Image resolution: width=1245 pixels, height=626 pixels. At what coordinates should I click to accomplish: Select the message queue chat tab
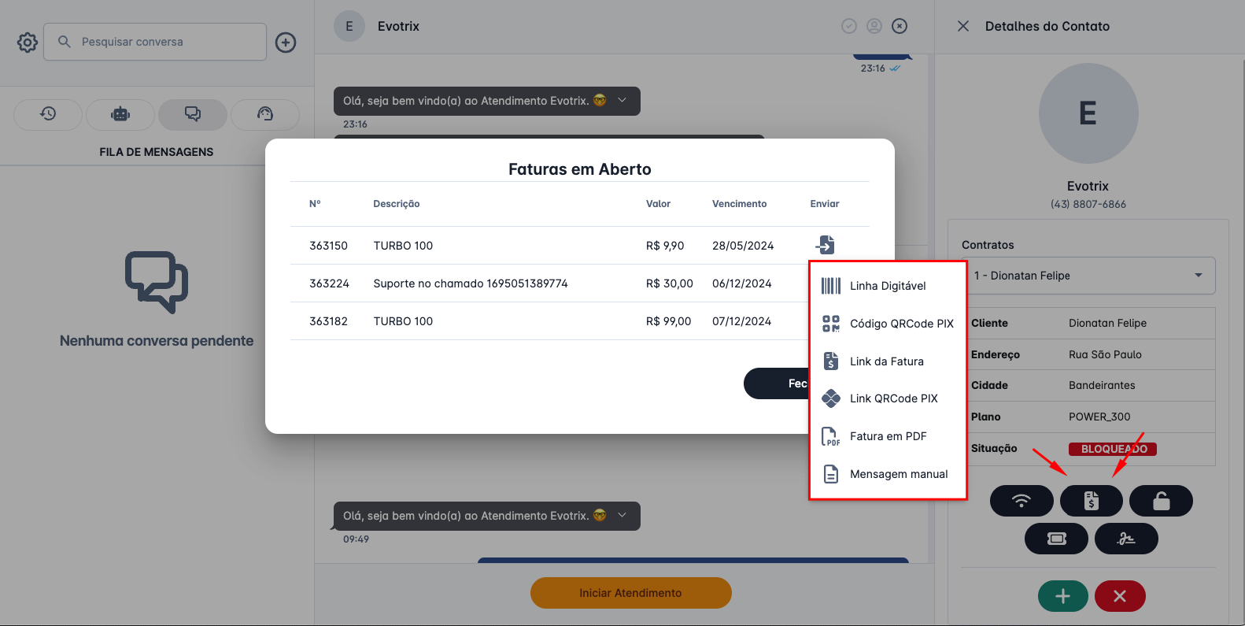(x=193, y=114)
